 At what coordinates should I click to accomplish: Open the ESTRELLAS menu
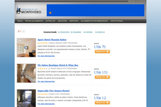[50, 21]
